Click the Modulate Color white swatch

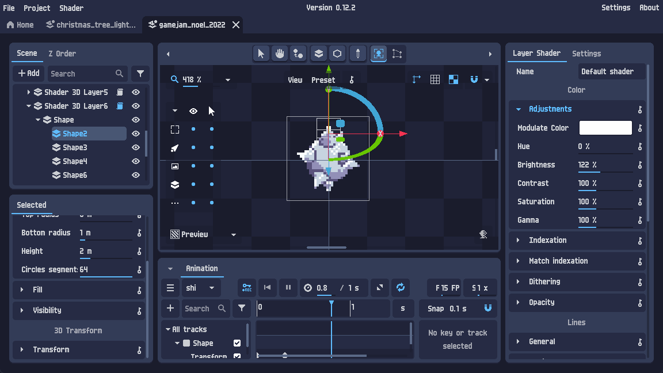(605, 128)
